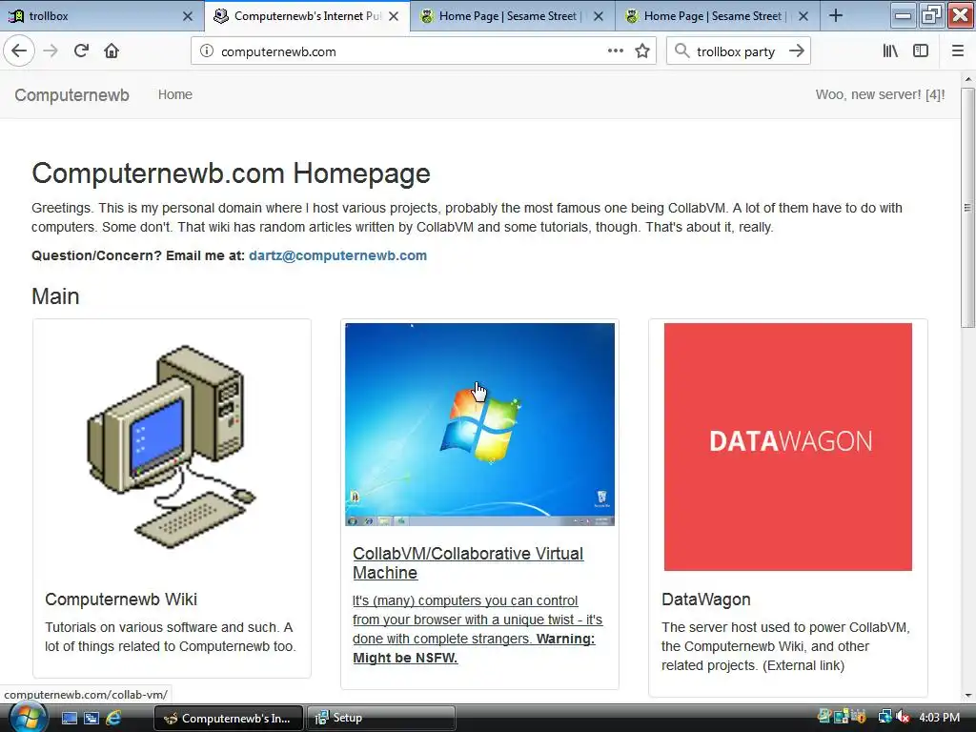Click the Computernewb brand link

[x=71, y=94]
